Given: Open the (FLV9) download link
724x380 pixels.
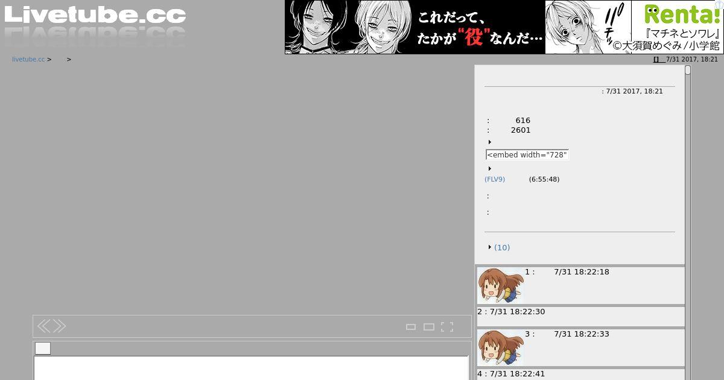Looking at the screenshot, I should [x=495, y=179].
